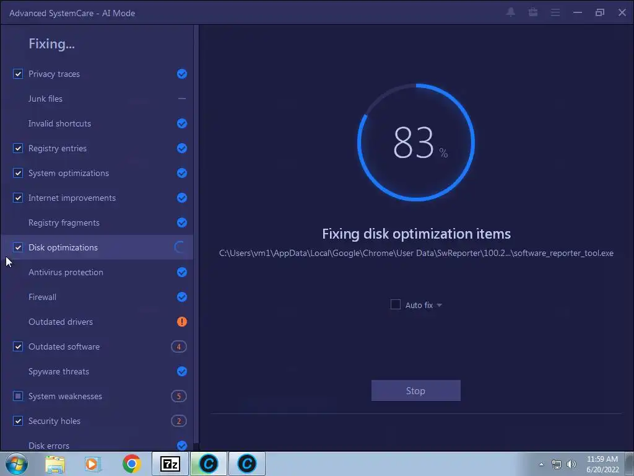Click the Privacy traces completed checkmark icon
This screenshot has height=476, width=634.
[x=182, y=74]
